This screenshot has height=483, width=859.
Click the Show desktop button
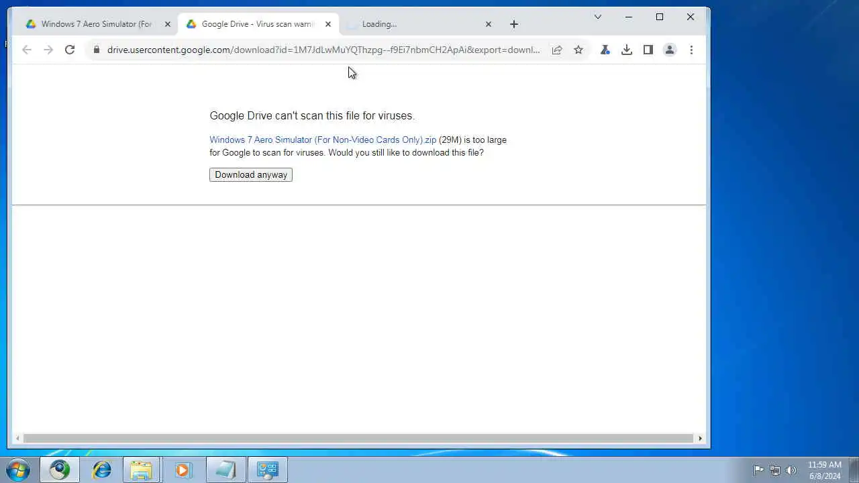tap(853, 470)
